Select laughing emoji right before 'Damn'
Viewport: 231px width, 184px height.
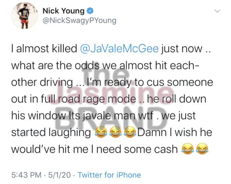[x=130, y=132]
